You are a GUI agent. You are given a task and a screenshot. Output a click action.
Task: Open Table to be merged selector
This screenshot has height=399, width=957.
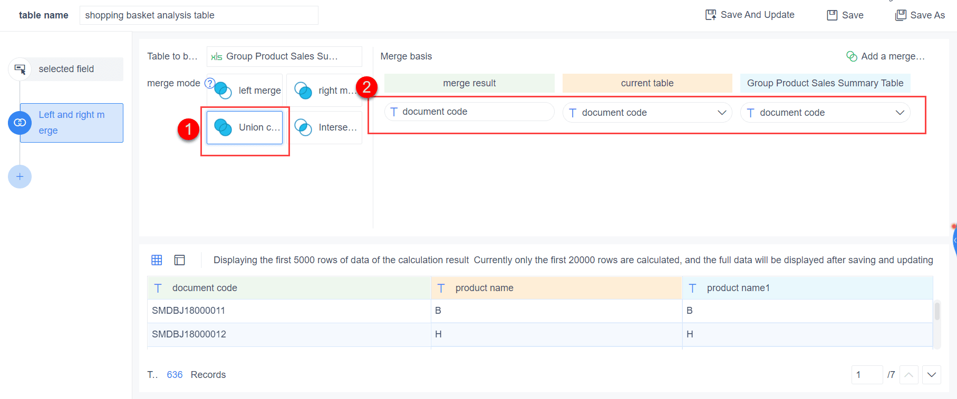pos(284,56)
